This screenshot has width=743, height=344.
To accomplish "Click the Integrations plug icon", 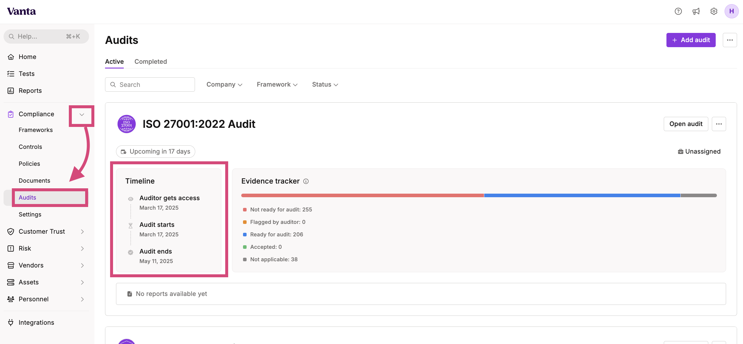I will tap(11, 323).
